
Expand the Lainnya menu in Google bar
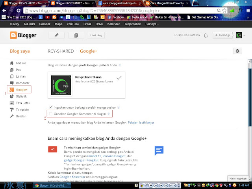point(152,24)
